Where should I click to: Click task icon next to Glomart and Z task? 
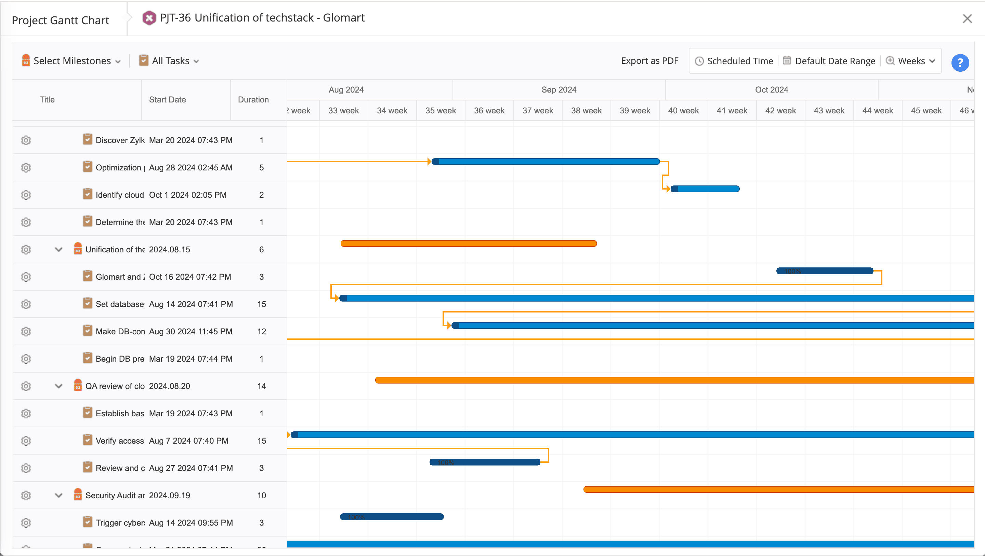coord(88,276)
